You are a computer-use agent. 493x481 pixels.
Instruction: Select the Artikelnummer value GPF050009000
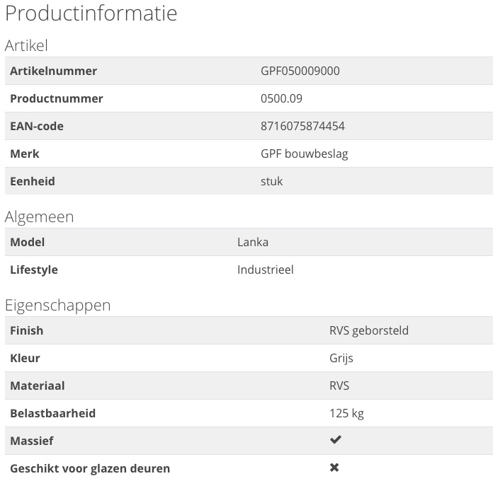coord(300,71)
